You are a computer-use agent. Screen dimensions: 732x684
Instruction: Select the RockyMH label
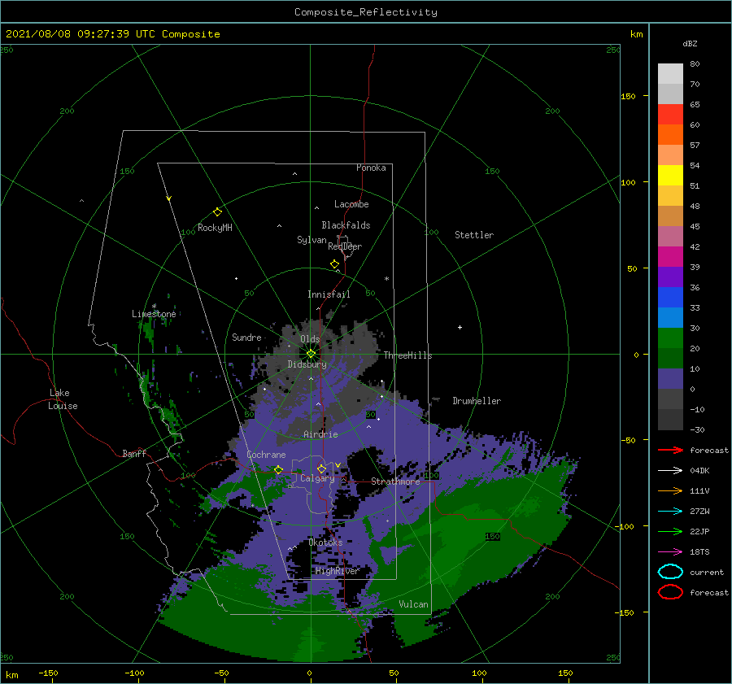coord(216,228)
